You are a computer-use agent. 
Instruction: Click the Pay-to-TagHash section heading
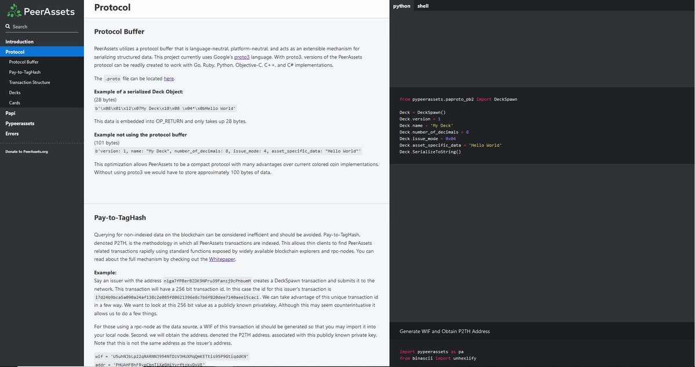pyautogui.click(x=120, y=218)
